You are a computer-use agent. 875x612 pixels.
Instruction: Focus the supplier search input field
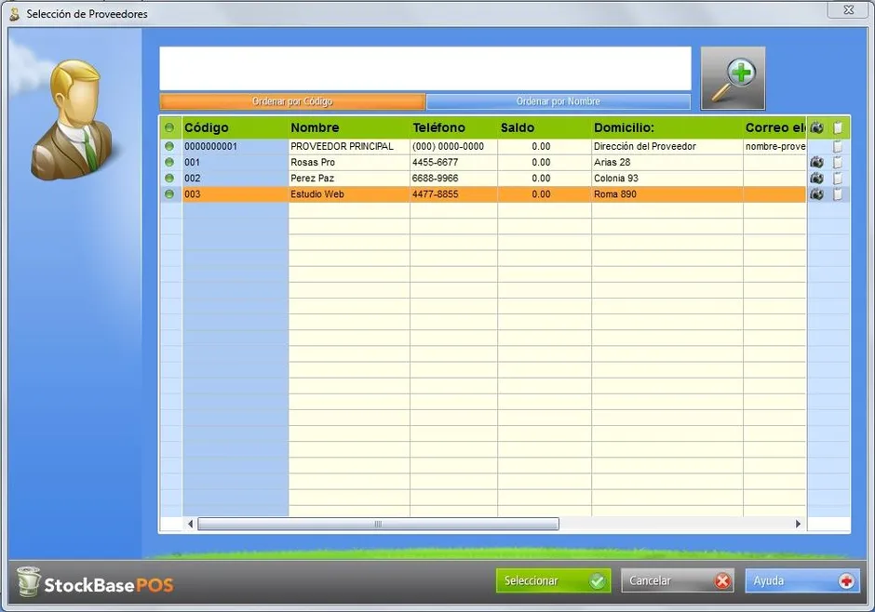pos(425,69)
